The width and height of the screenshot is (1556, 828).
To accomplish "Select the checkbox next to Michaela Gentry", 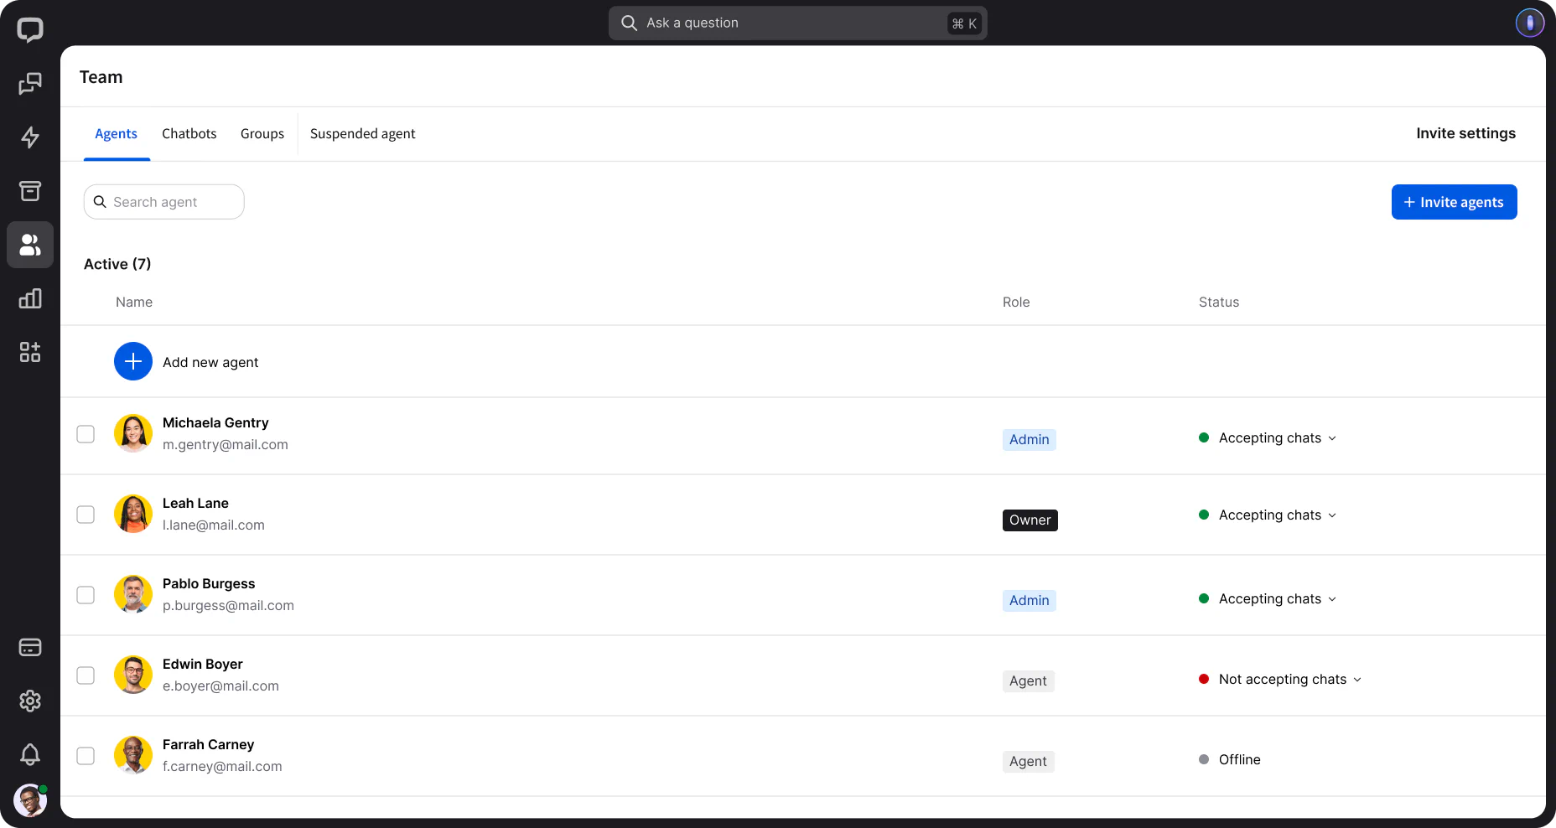I will (x=86, y=434).
